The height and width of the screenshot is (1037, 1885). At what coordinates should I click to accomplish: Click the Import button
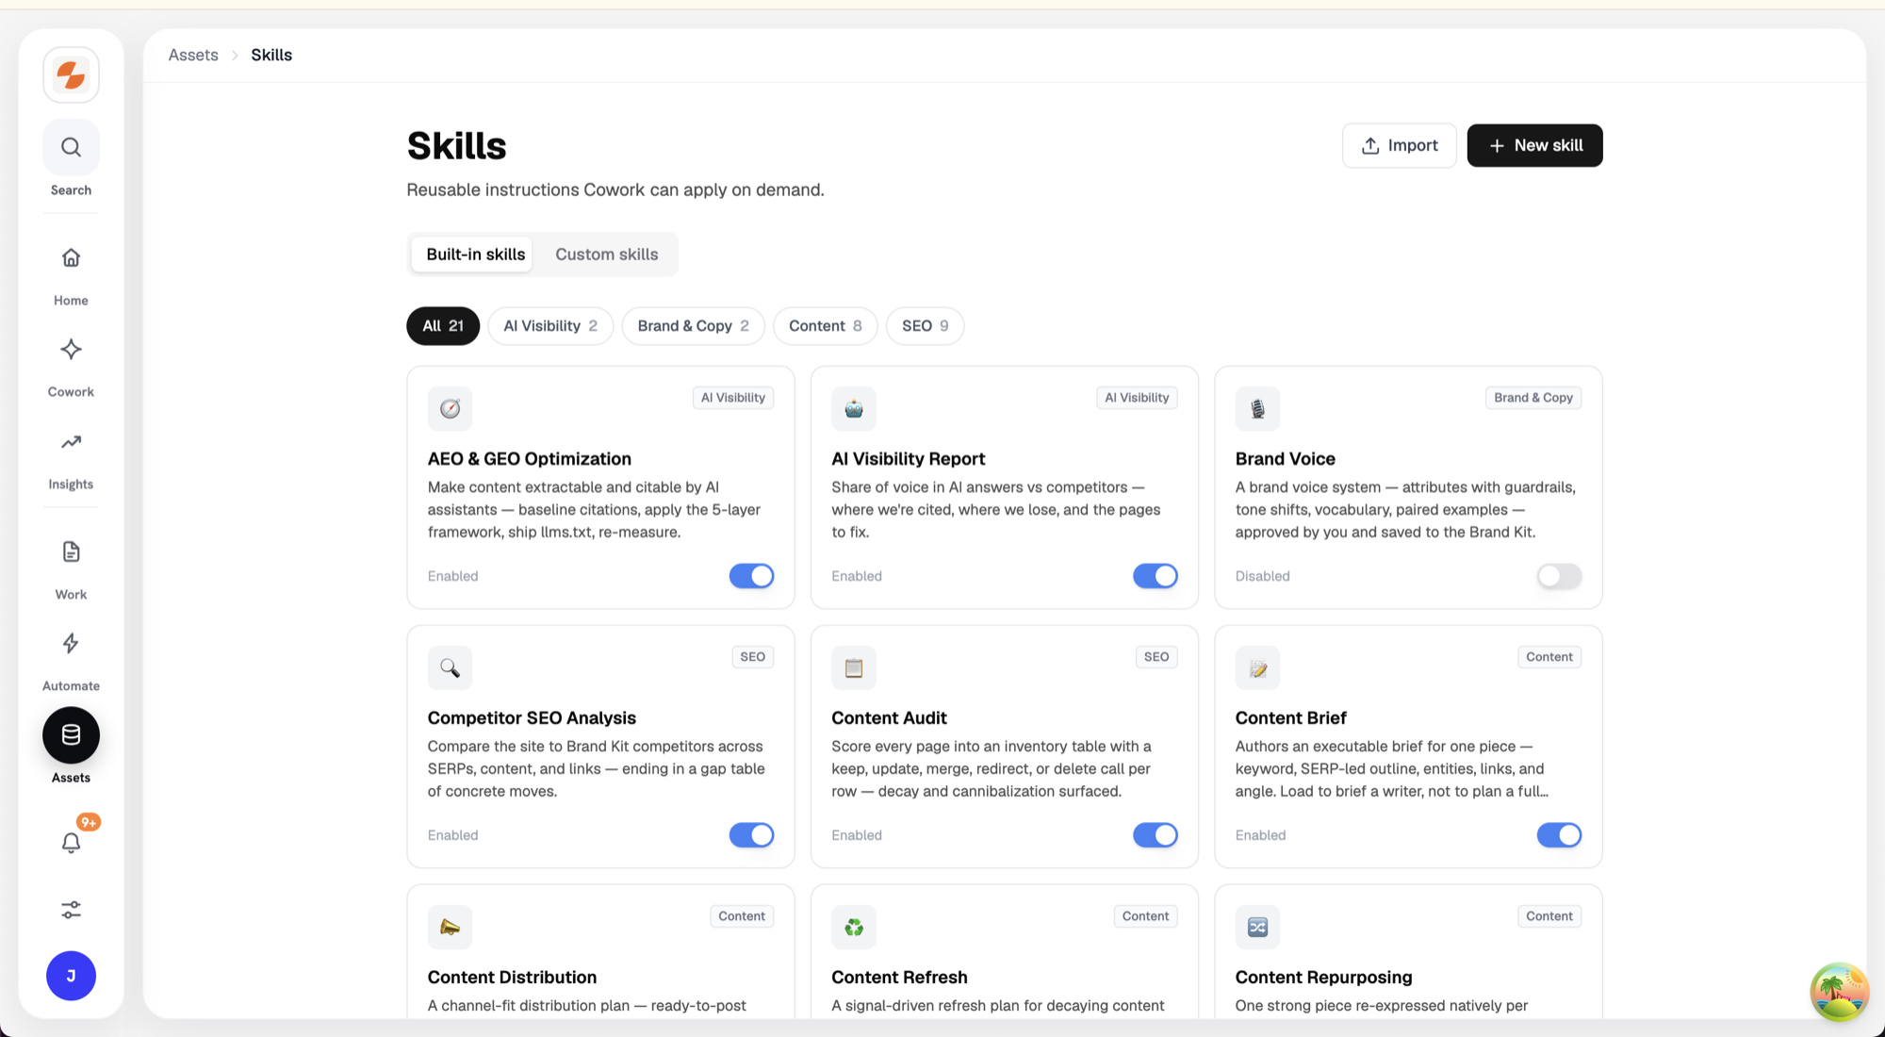click(1399, 145)
